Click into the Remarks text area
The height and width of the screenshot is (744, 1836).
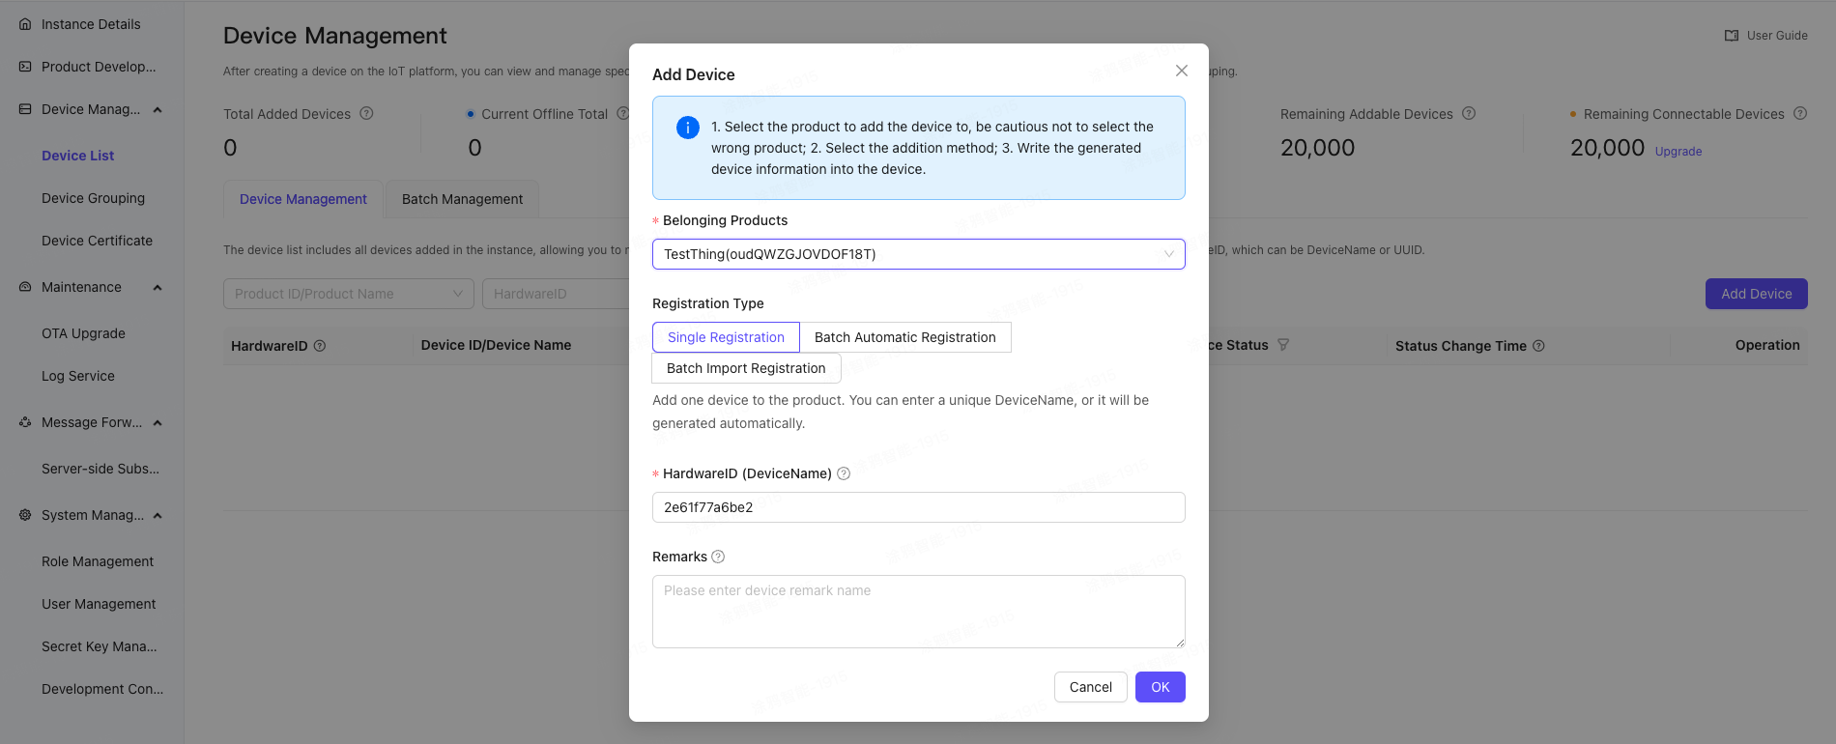918,612
